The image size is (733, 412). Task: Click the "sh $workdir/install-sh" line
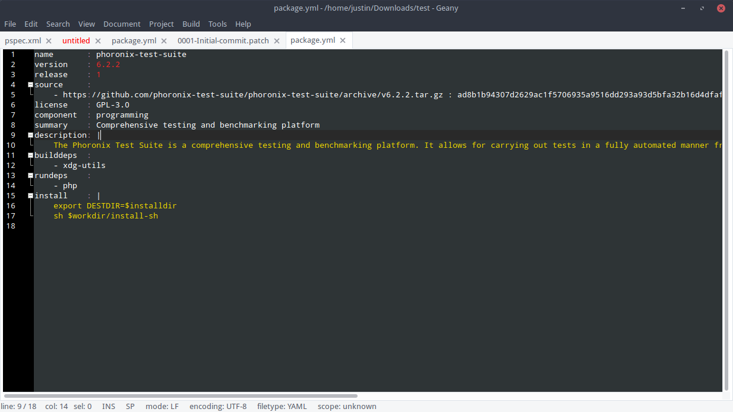[106, 216]
